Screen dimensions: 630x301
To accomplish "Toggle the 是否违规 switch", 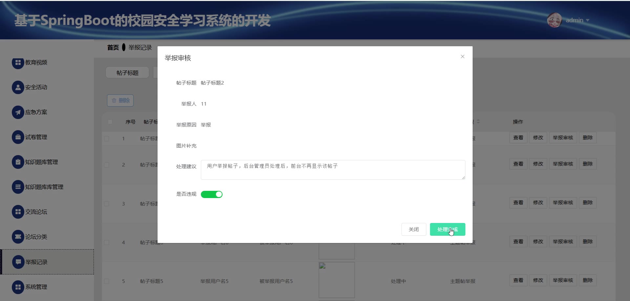I will tap(212, 194).
